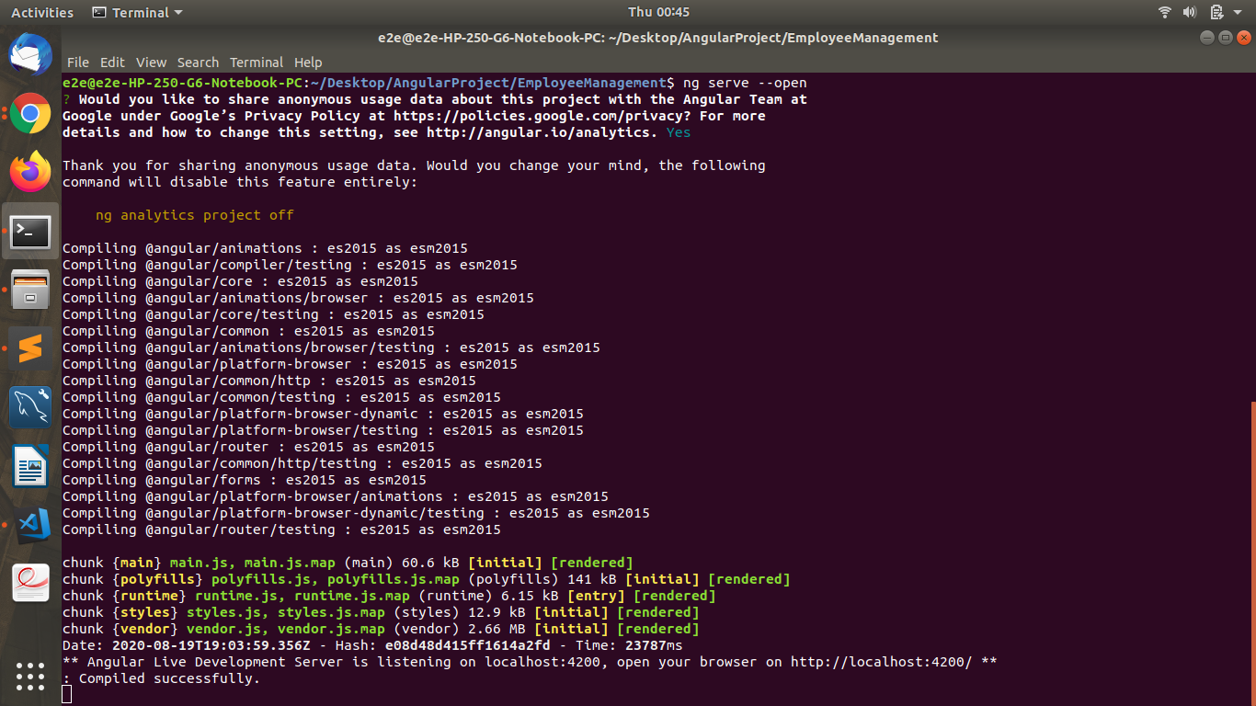Open the clock showing Thu 00:45
The width and height of the screenshot is (1256, 706).
658,12
